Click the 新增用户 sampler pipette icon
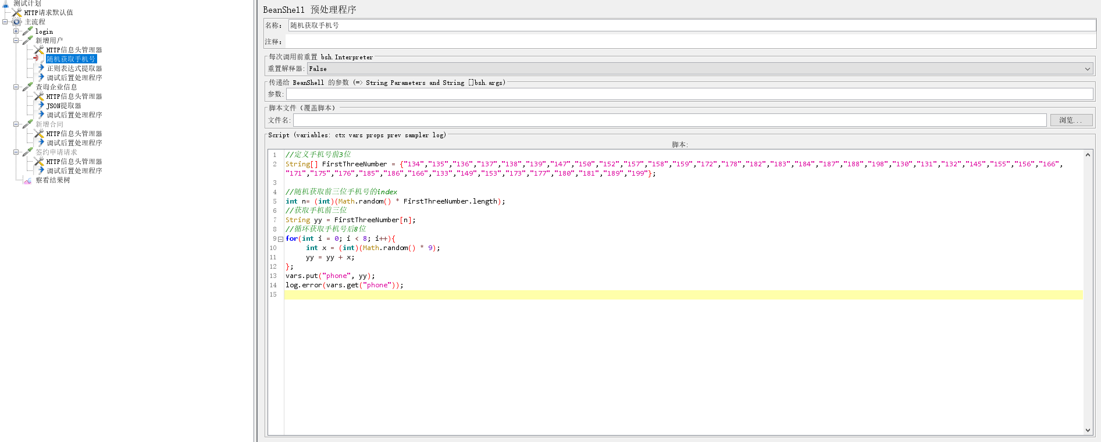This screenshot has height=442, width=1101. [28, 40]
